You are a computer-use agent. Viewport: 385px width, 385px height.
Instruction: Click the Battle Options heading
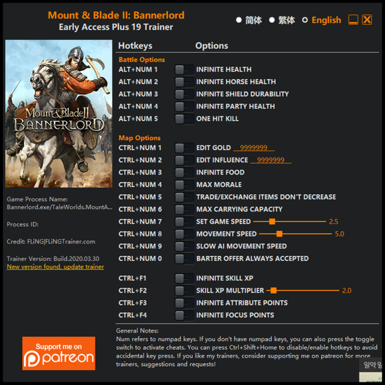[x=141, y=60]
